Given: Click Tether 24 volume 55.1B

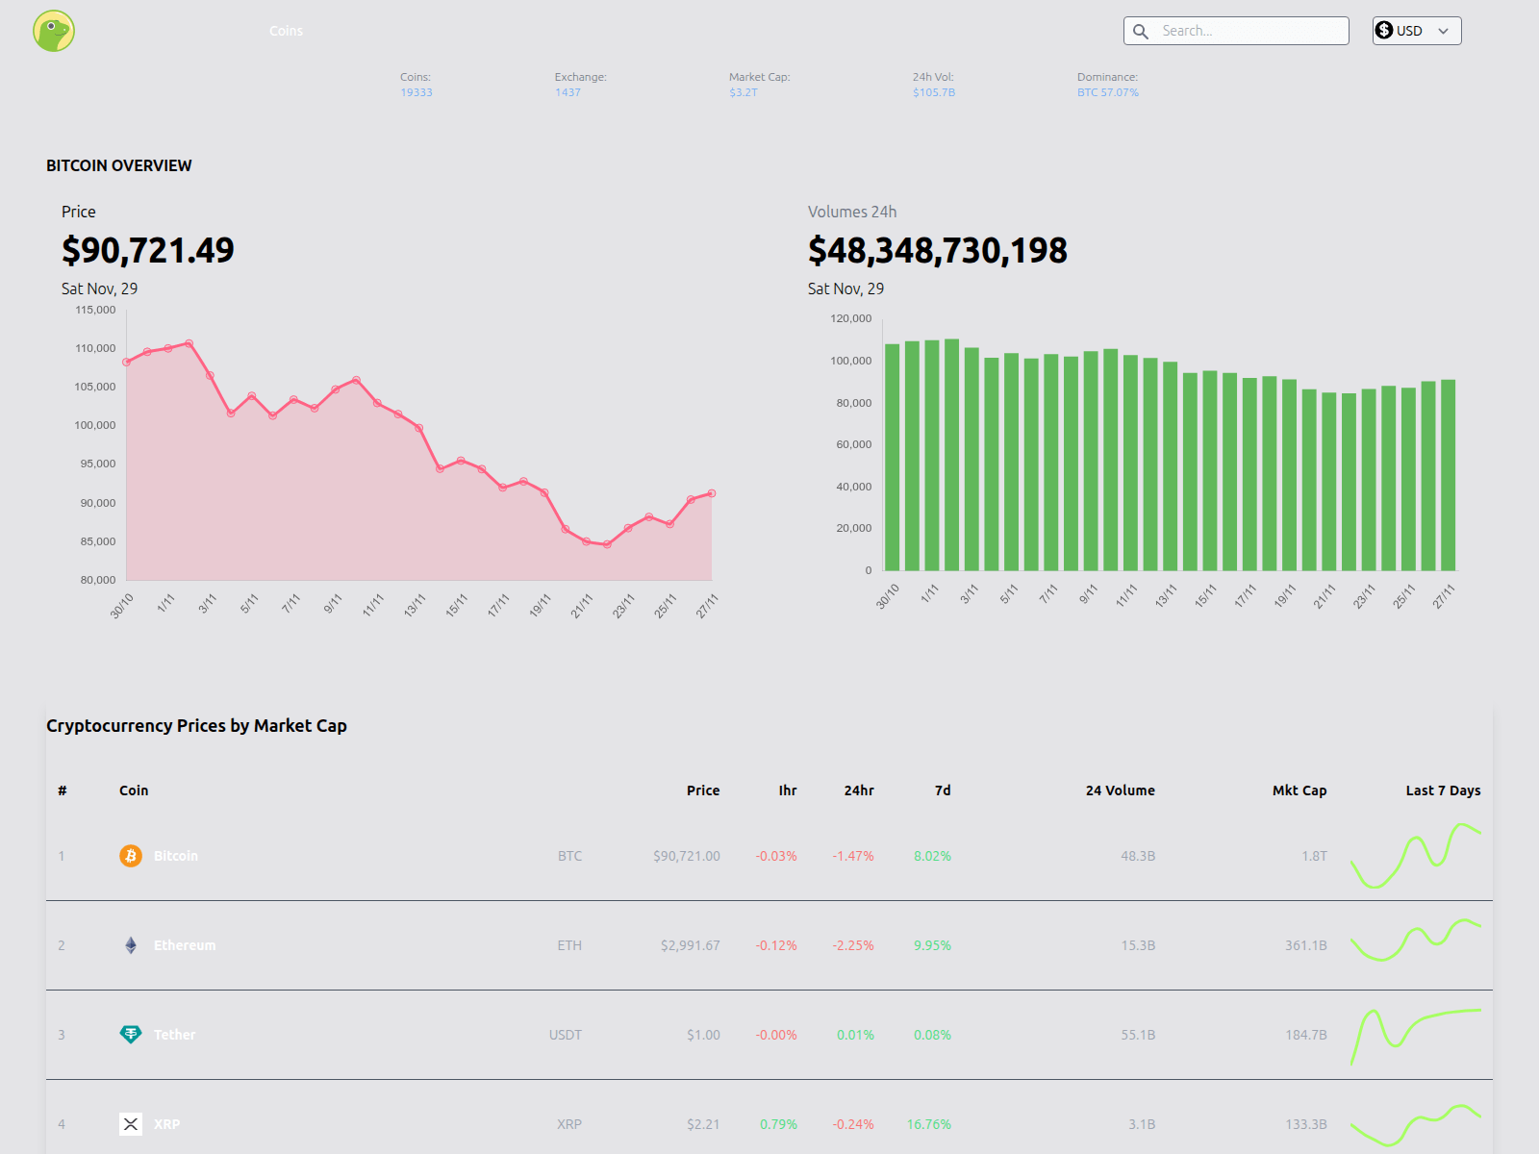Looking at the screenshot, I should click(1138, 1035).
